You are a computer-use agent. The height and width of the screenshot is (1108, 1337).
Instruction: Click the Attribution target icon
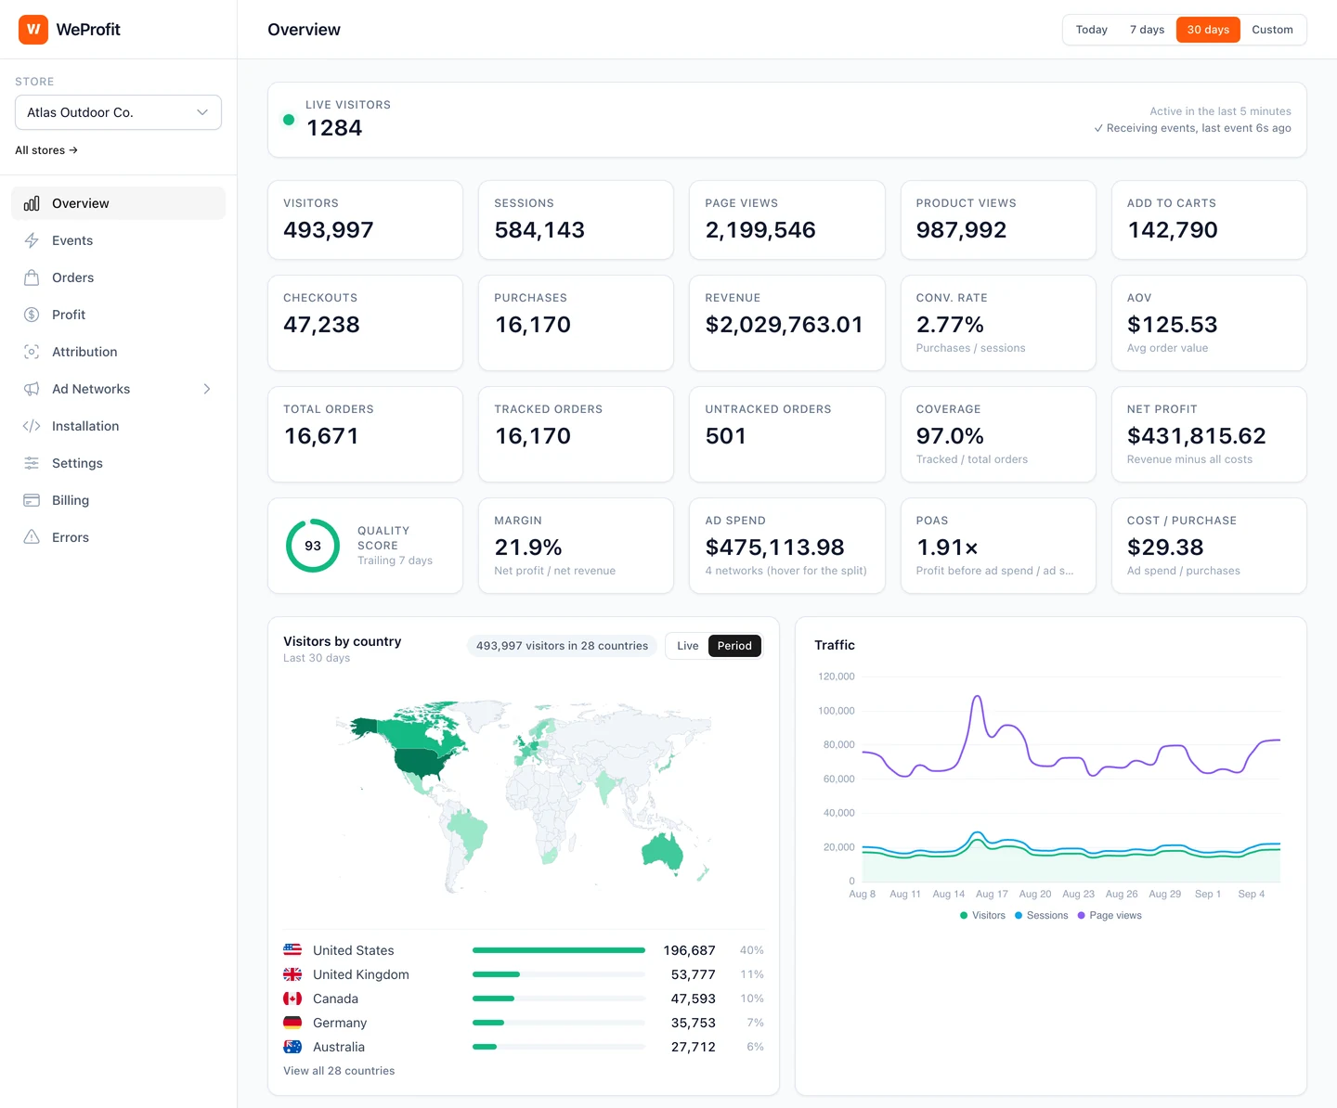(x=32, y=352)
